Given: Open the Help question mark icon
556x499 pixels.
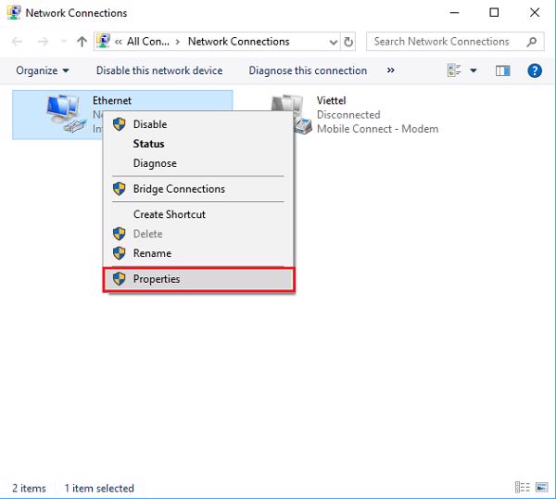Looking at the screenshot, I should (534, 70).
